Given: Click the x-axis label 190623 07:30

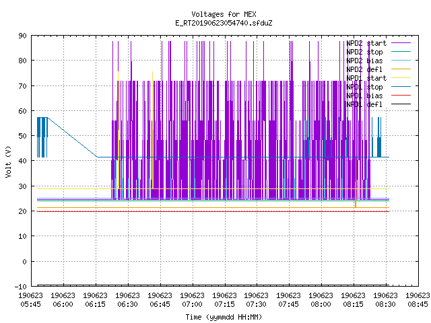Looking at the screenshot, I should 256,300.
